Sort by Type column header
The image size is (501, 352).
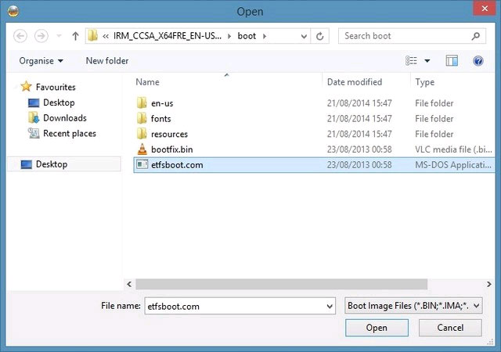[424, 82]
